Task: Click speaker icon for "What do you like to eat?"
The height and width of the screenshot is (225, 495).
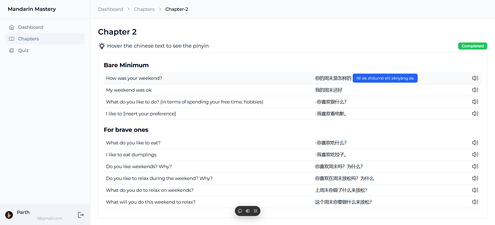Action: [x=475, y=143]
